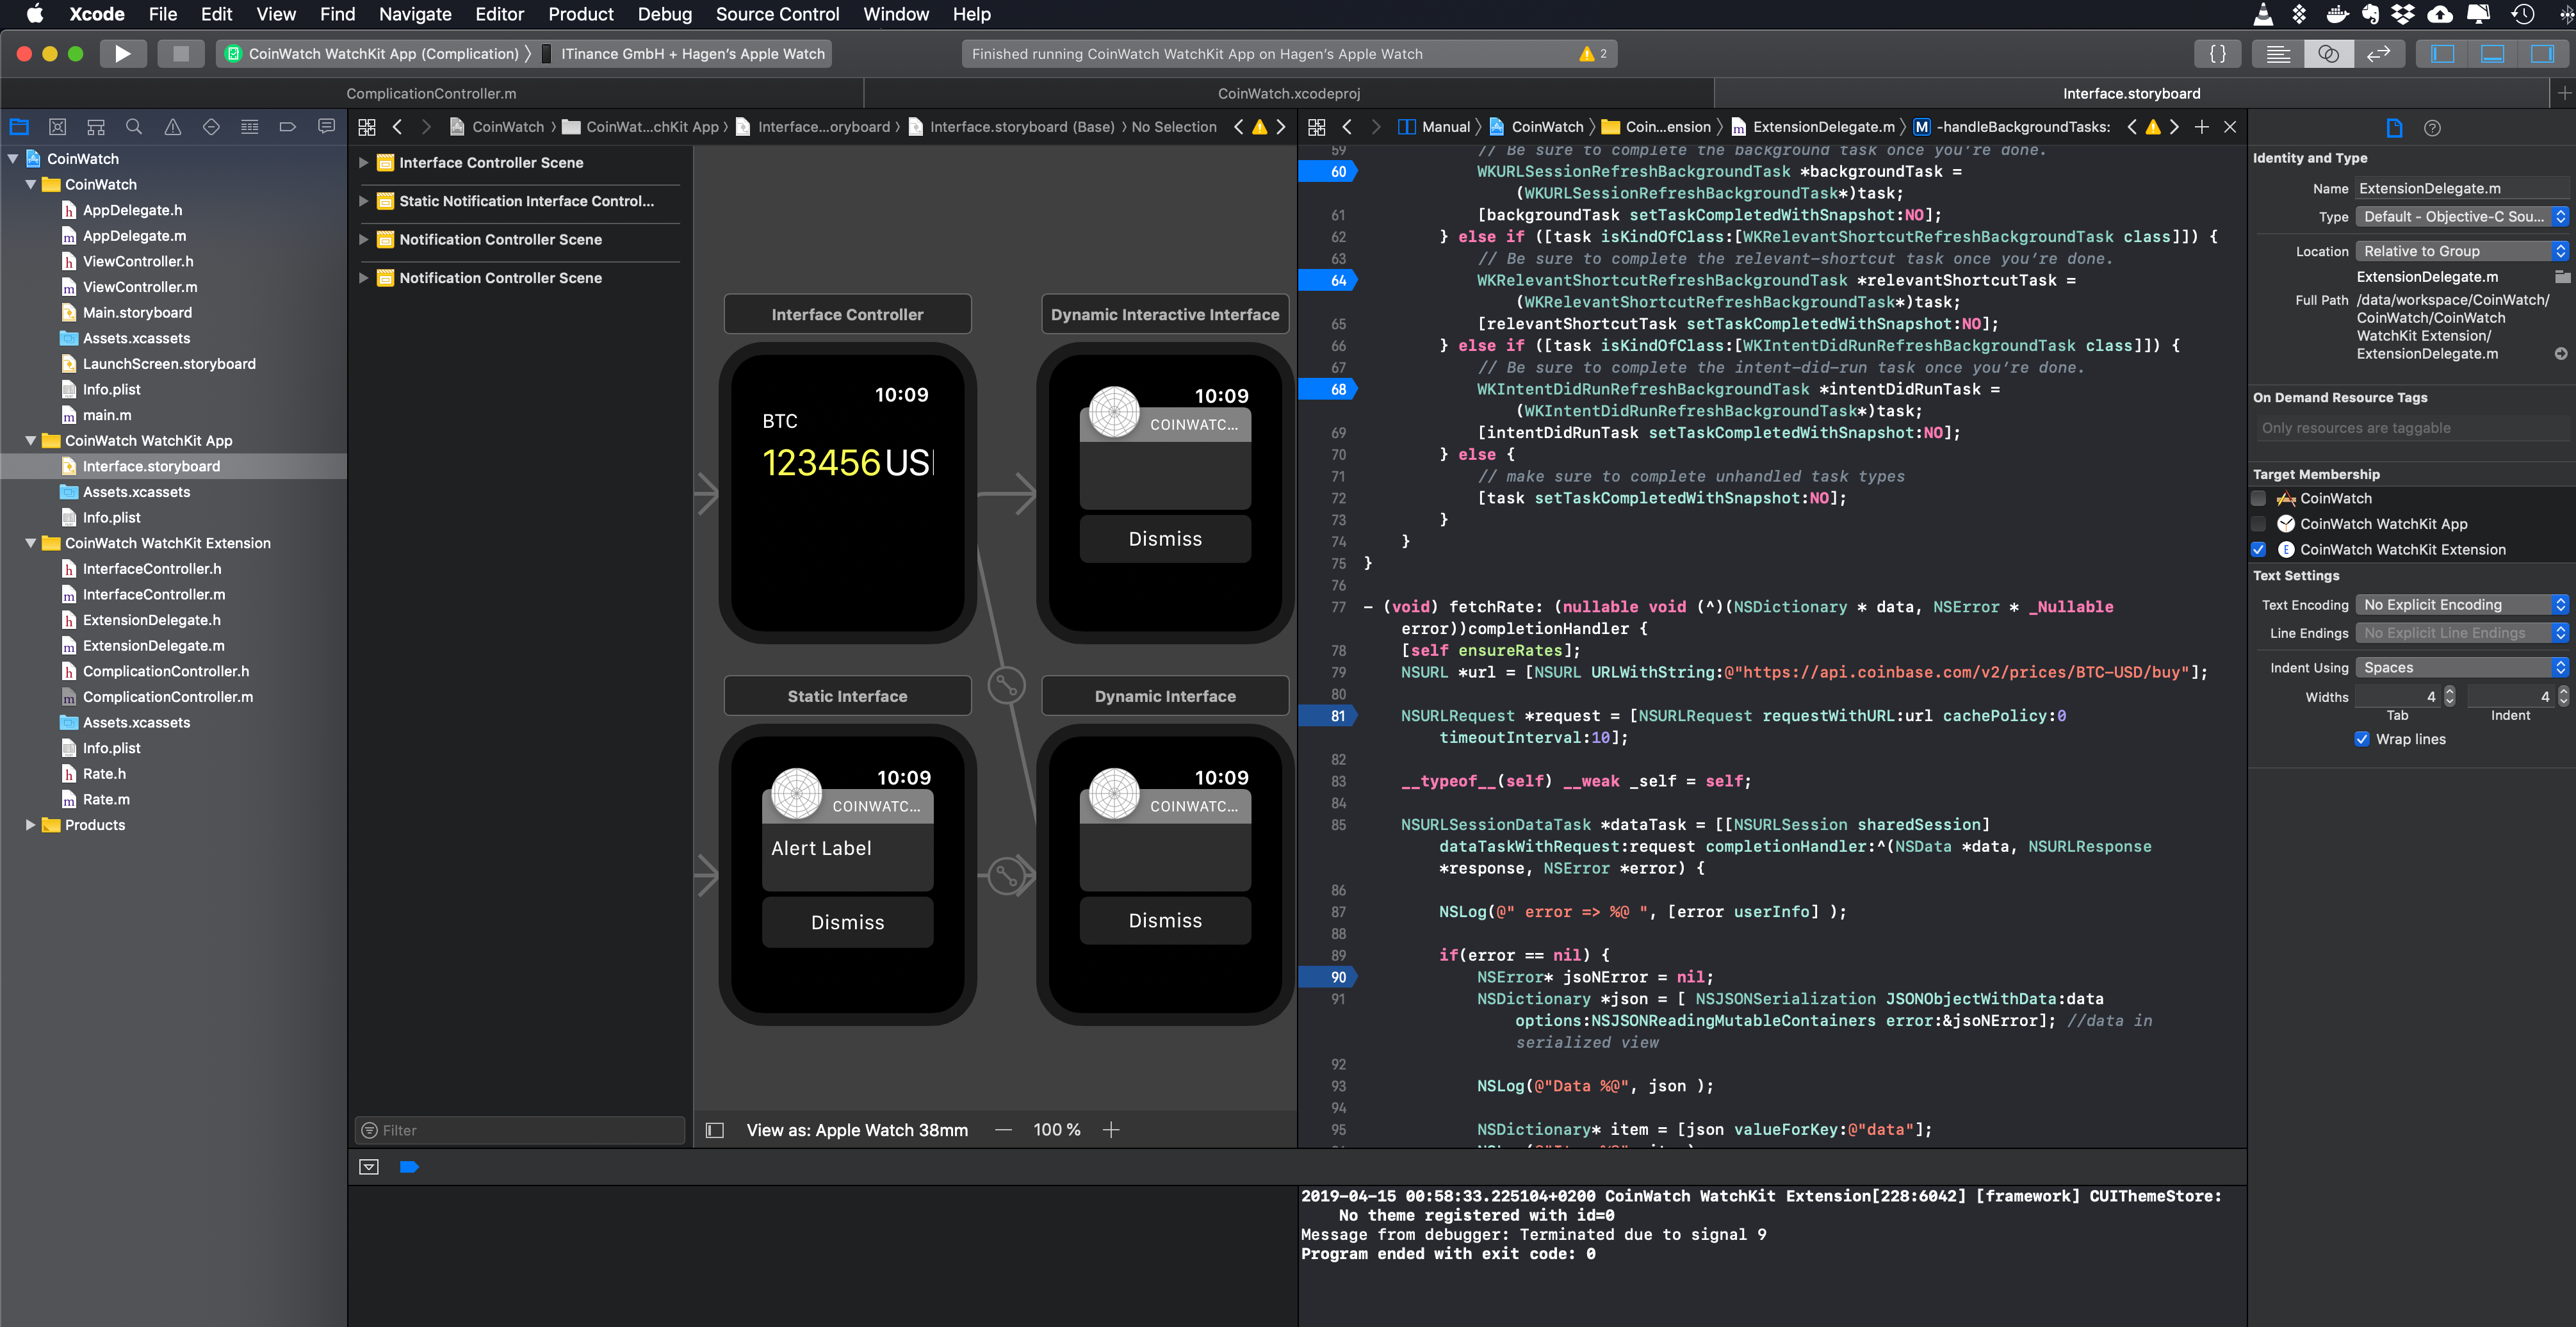
Task: Open the Text Encoding dropdown
Action: tap(2462, 605)
